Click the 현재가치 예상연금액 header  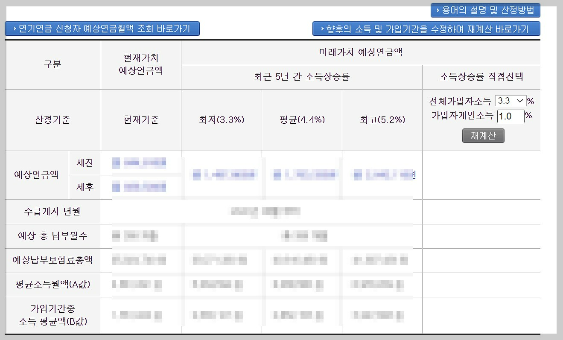[141, 65]
